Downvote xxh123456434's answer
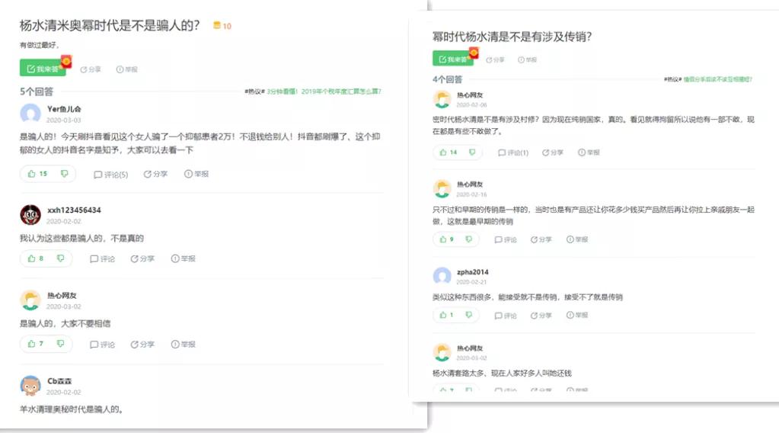Screen dimensions: 779x433 click(x=61, y=258)
